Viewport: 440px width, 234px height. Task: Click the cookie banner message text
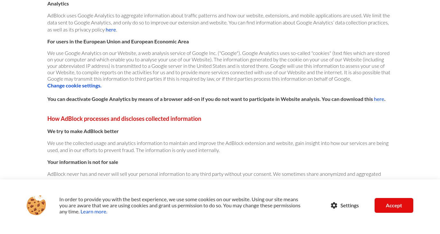coord(180,205)
